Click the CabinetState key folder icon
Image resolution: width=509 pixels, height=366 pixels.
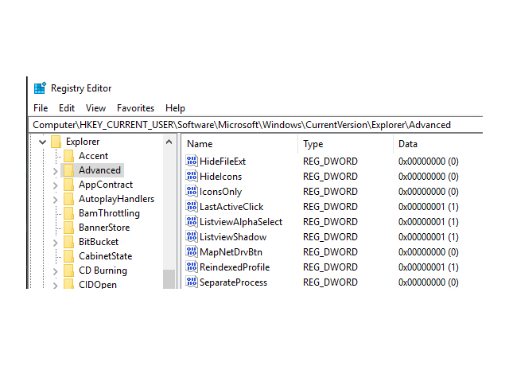coord(69,256)
